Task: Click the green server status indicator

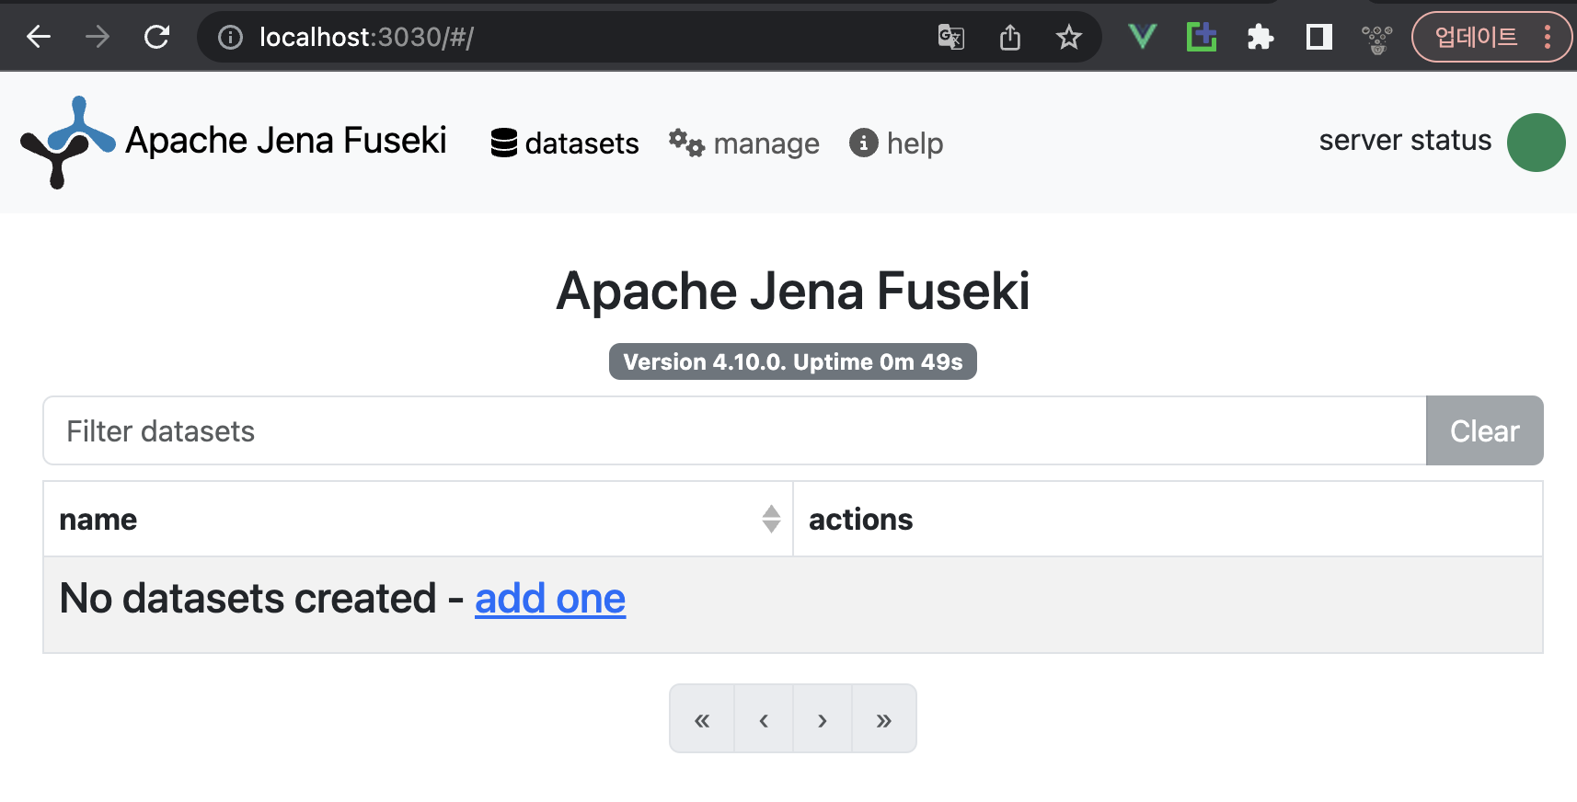Action: point(1536,143)
